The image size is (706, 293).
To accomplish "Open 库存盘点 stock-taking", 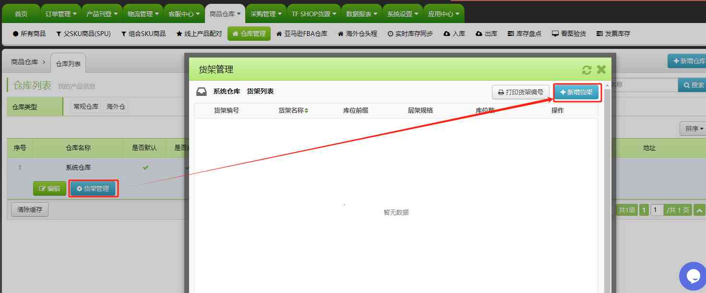I will click(524, 33).
